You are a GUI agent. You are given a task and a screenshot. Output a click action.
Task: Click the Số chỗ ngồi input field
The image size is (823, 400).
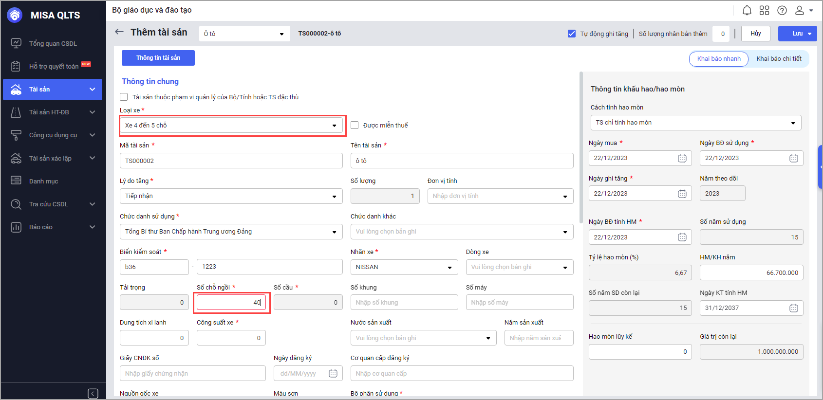point(231,302)
